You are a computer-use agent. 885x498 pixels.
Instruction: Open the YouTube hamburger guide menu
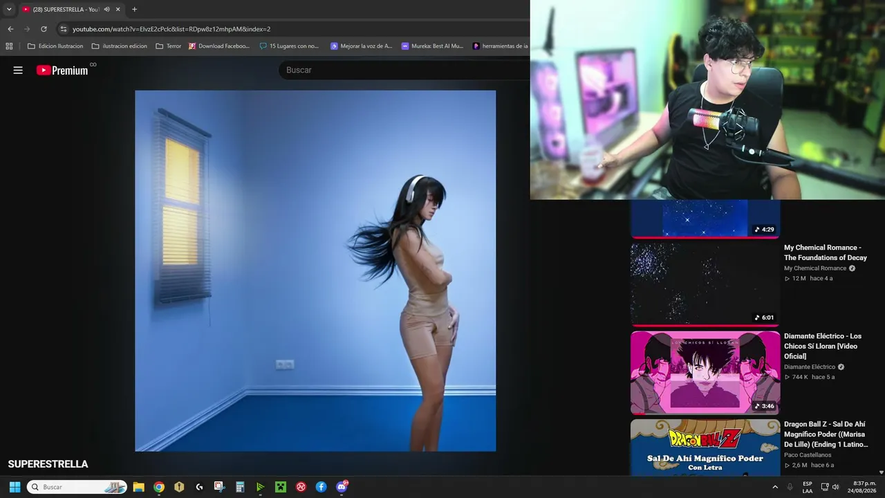pos(18,70)
